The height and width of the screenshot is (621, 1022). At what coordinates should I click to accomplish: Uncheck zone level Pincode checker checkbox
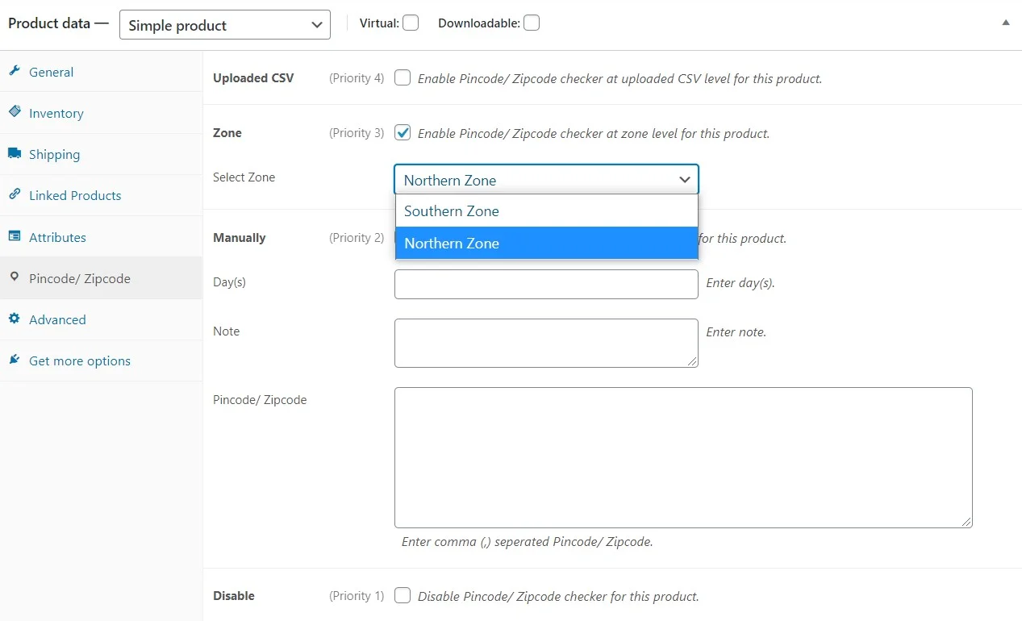point(403,133)
